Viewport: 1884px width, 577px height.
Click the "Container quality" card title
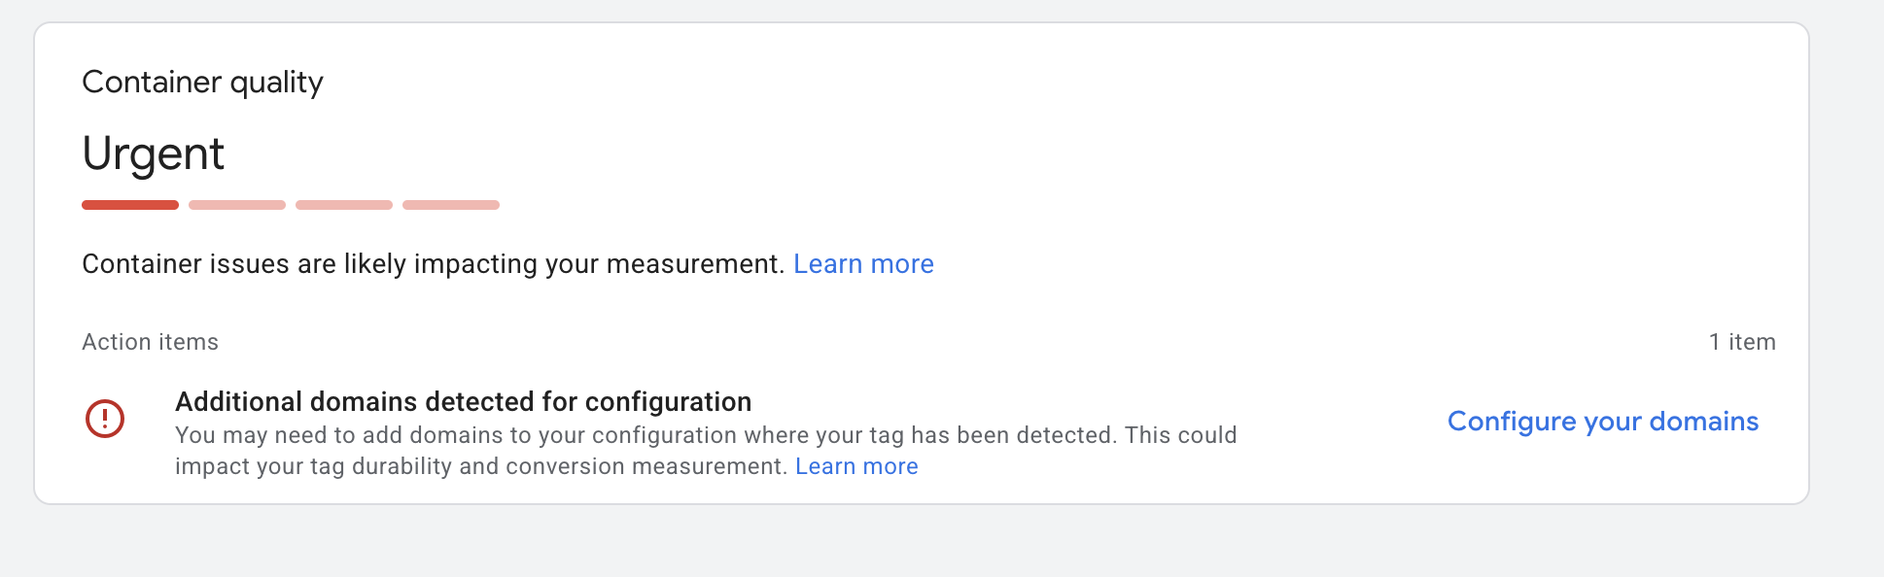[x=202, y=83]
